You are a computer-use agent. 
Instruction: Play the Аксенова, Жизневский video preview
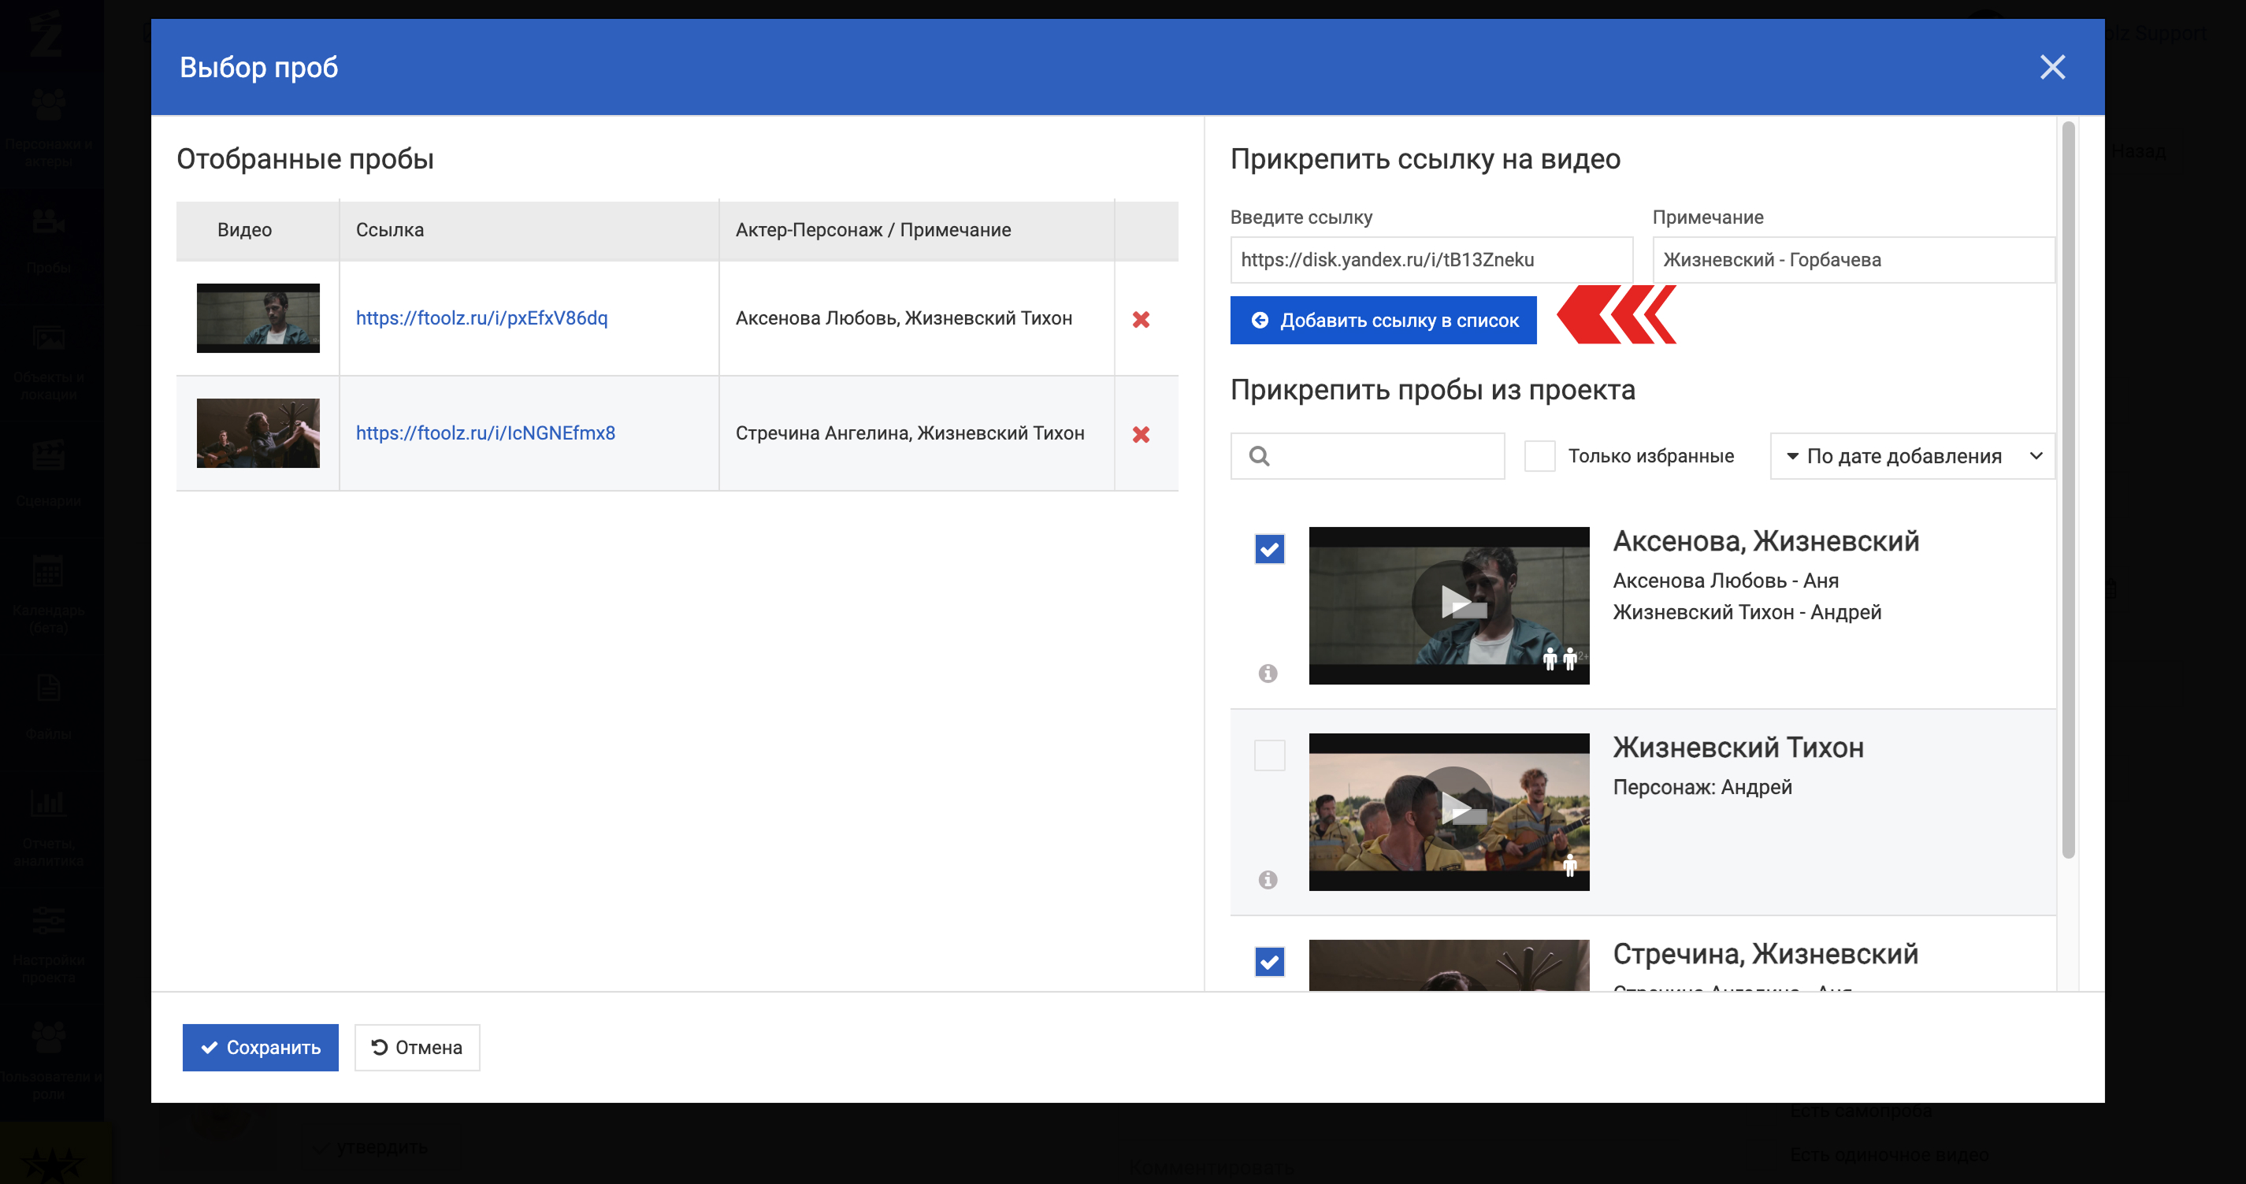click(x=1452, y=602)
